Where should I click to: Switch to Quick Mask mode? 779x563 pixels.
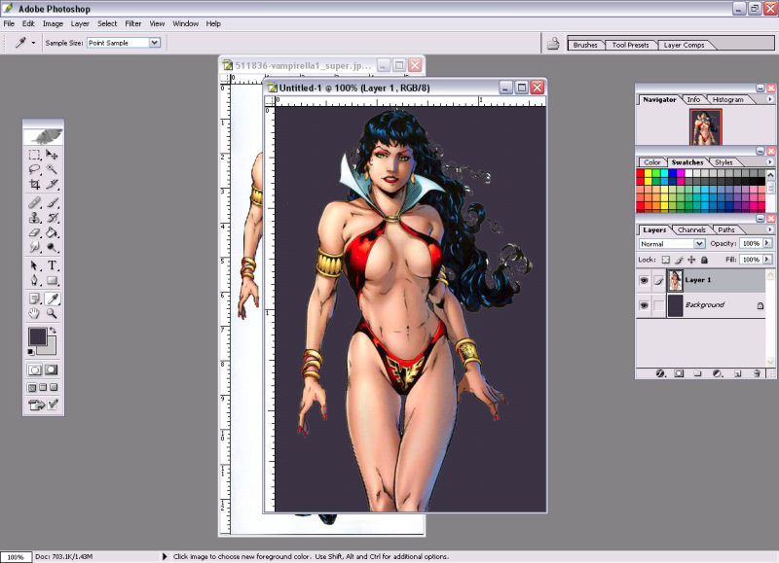pos(52,369)
